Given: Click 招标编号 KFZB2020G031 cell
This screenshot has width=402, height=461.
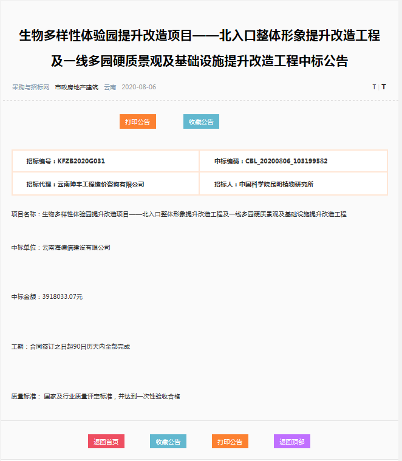Looking at the screenshot, I should [106, 161].
